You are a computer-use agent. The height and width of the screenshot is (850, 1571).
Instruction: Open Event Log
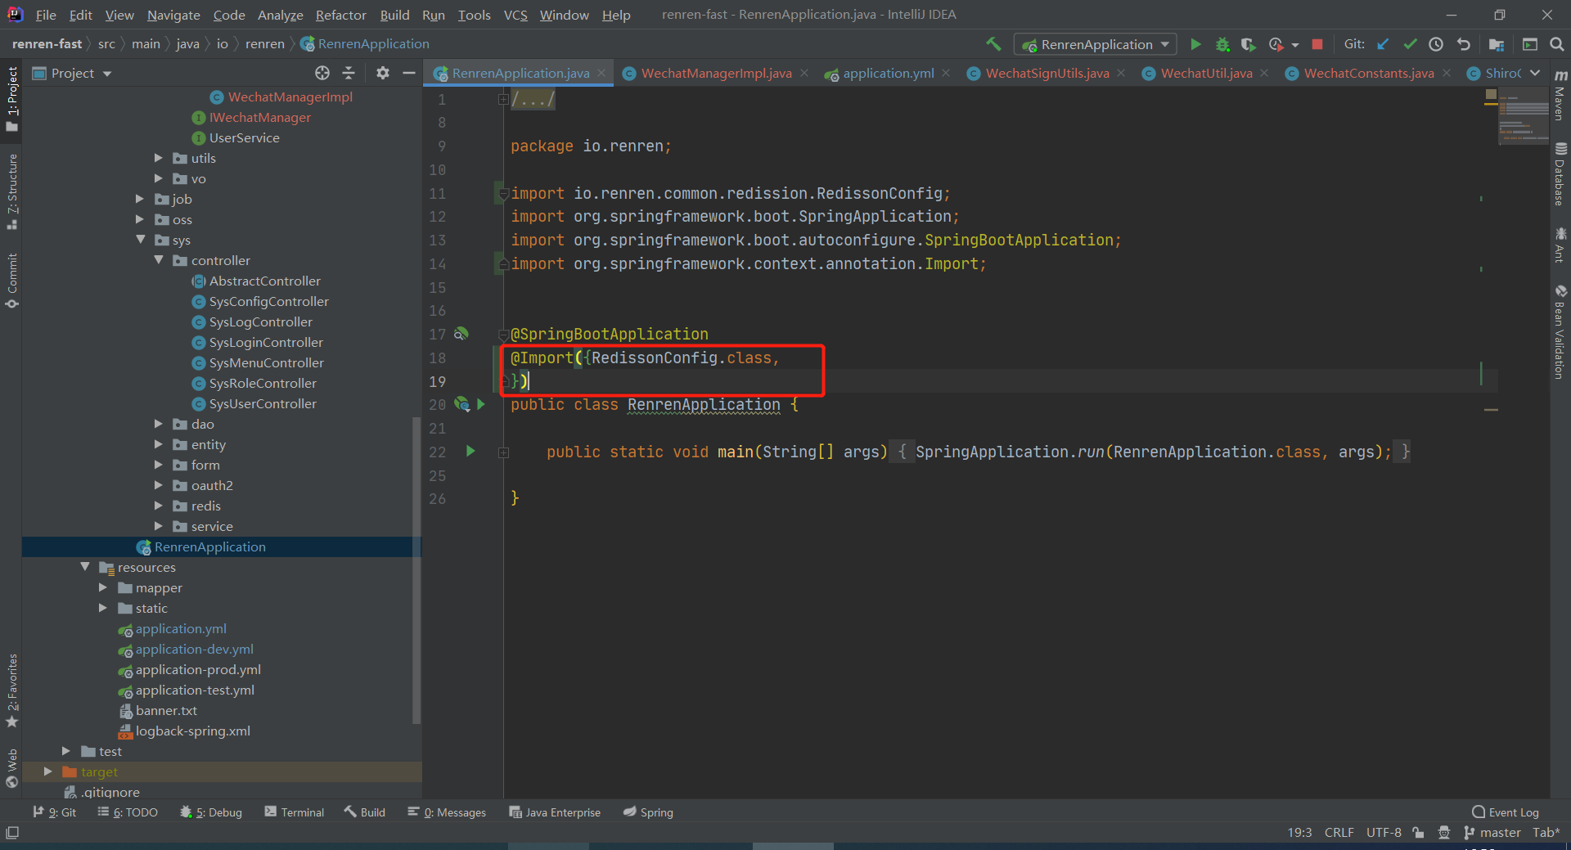click(1506, 812)
